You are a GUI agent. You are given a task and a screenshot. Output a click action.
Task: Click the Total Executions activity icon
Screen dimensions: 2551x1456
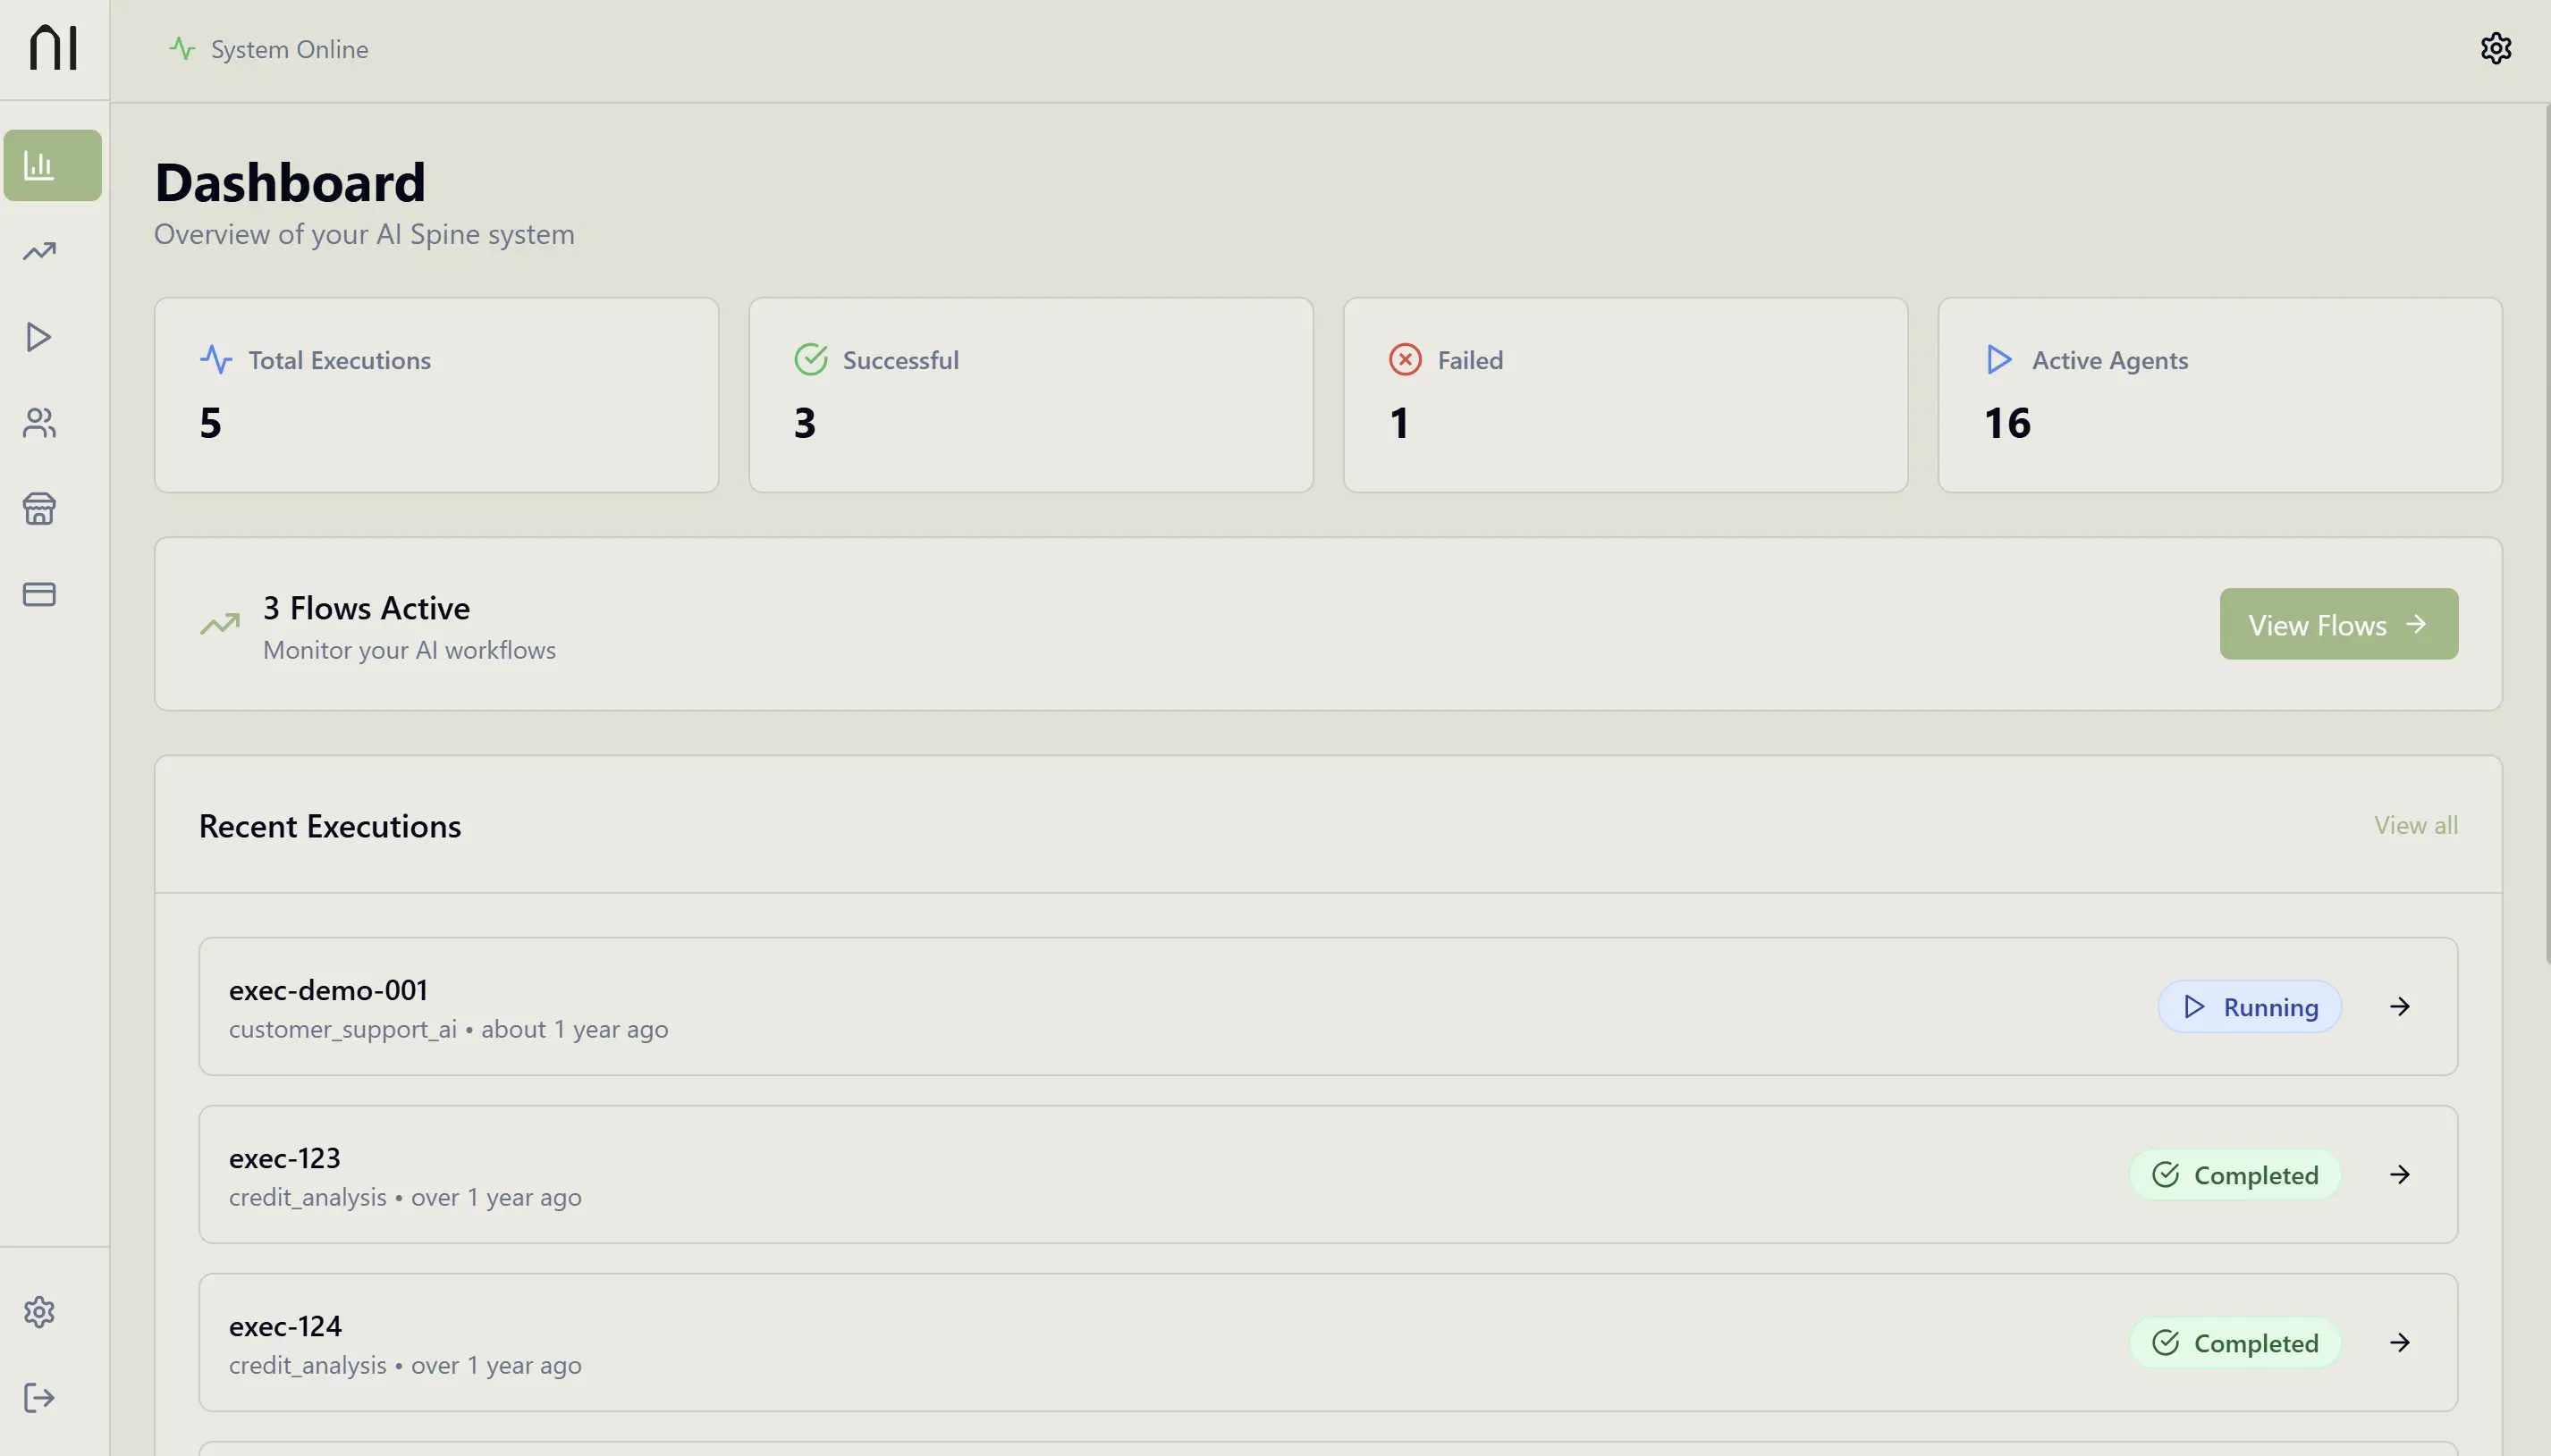216,359
